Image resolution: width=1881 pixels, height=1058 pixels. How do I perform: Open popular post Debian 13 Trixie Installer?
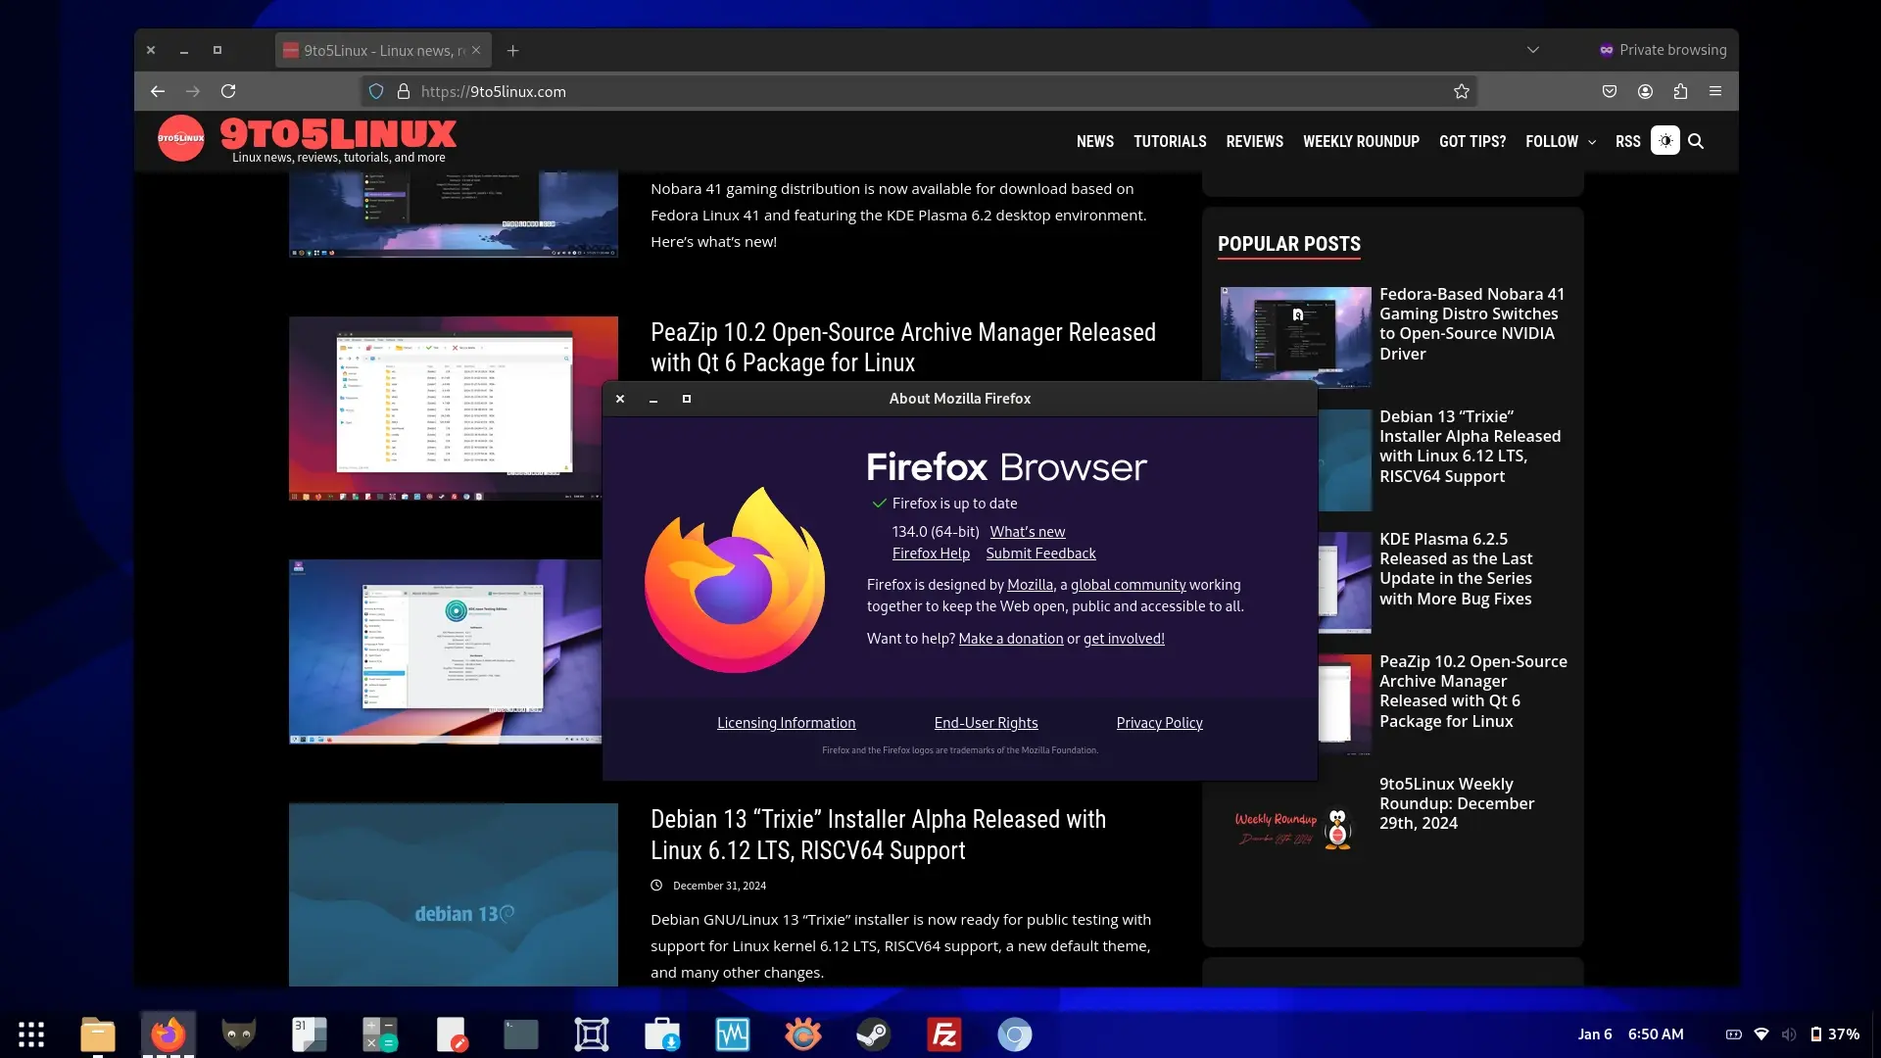coord(1470,446)
